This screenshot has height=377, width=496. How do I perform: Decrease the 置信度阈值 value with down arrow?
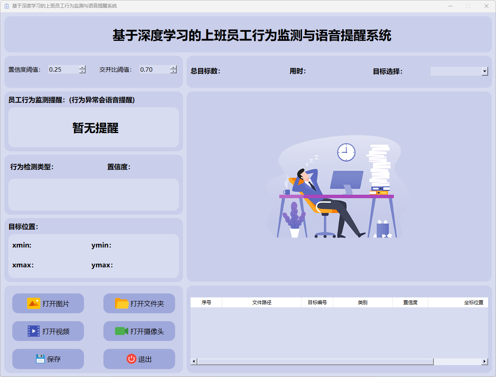coord(82,71)
